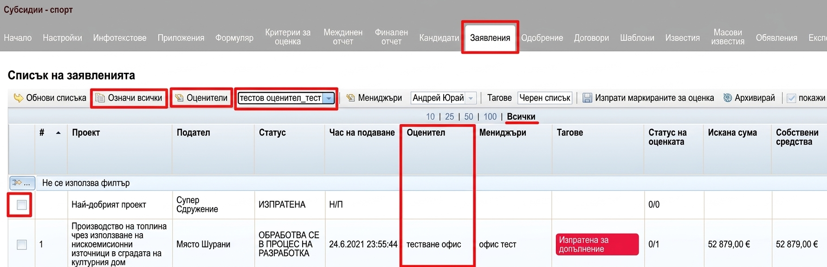Click the save icon for sending marked
Viewport: 827px width, 267px height.
[x=588, y=98]
